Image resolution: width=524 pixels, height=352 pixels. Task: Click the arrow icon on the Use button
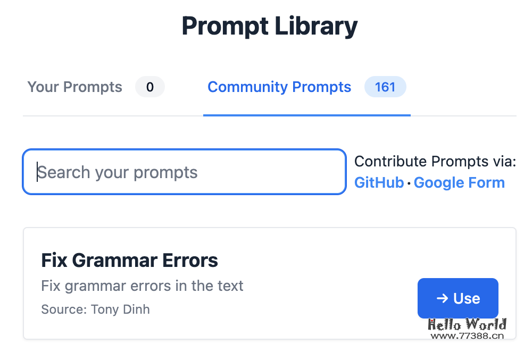pyautogui.click(x=442, y=298)
